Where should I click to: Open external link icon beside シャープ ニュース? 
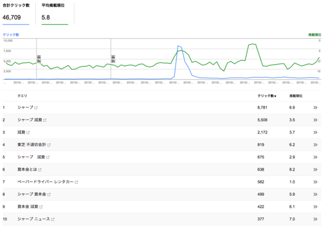(53, 219)
